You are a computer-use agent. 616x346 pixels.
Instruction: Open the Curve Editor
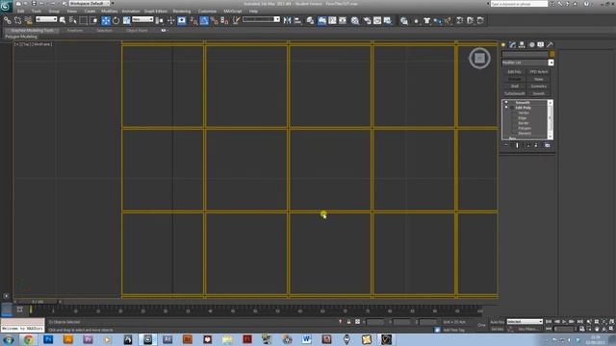pyautogui.click(x=332, y=20)
